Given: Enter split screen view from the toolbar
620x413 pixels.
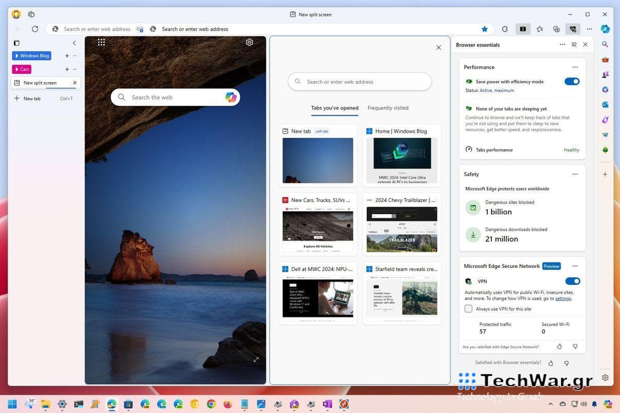Looking at the screenshot, I should pyautogui.click(x=523, y=29).
